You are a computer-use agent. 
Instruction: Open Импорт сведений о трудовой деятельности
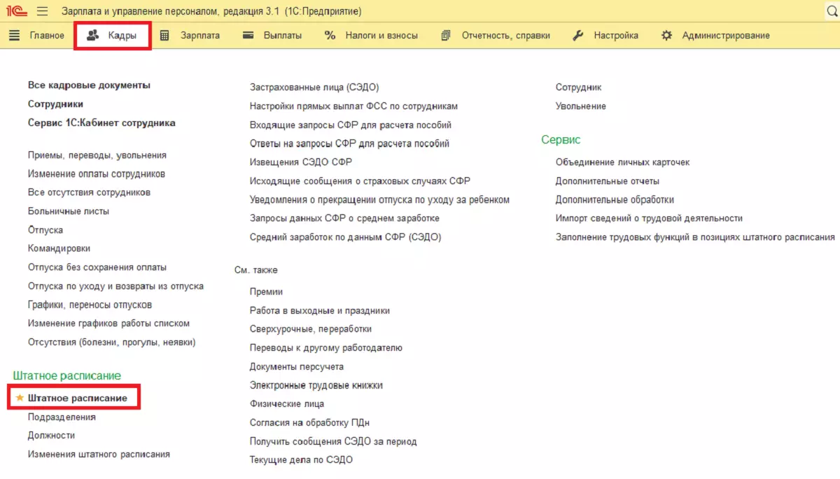[x=649, y=218]
